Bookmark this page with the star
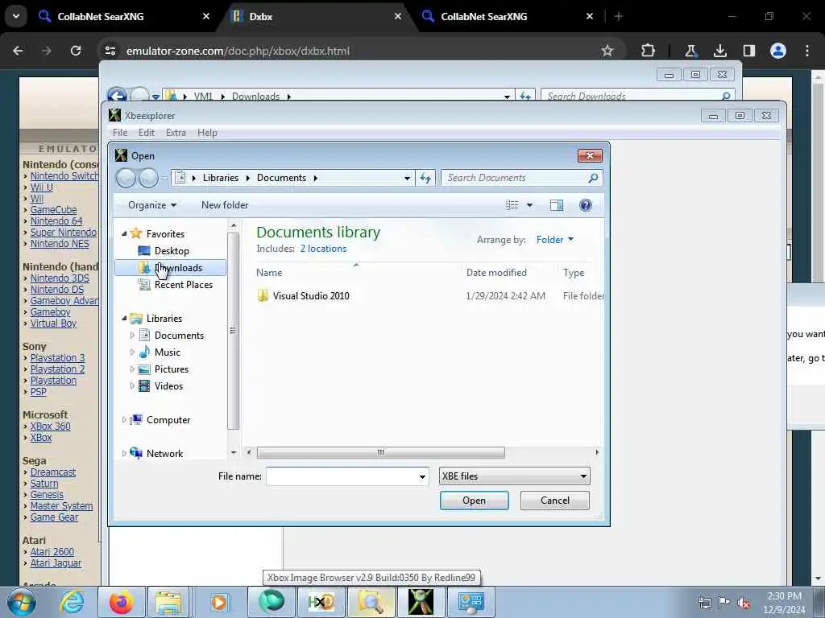This screenshot has width=825, height=618. pos(607,51)
